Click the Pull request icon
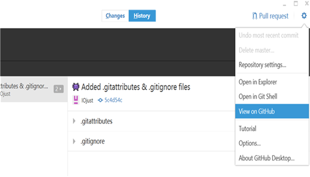 click(x=255, y=16)
